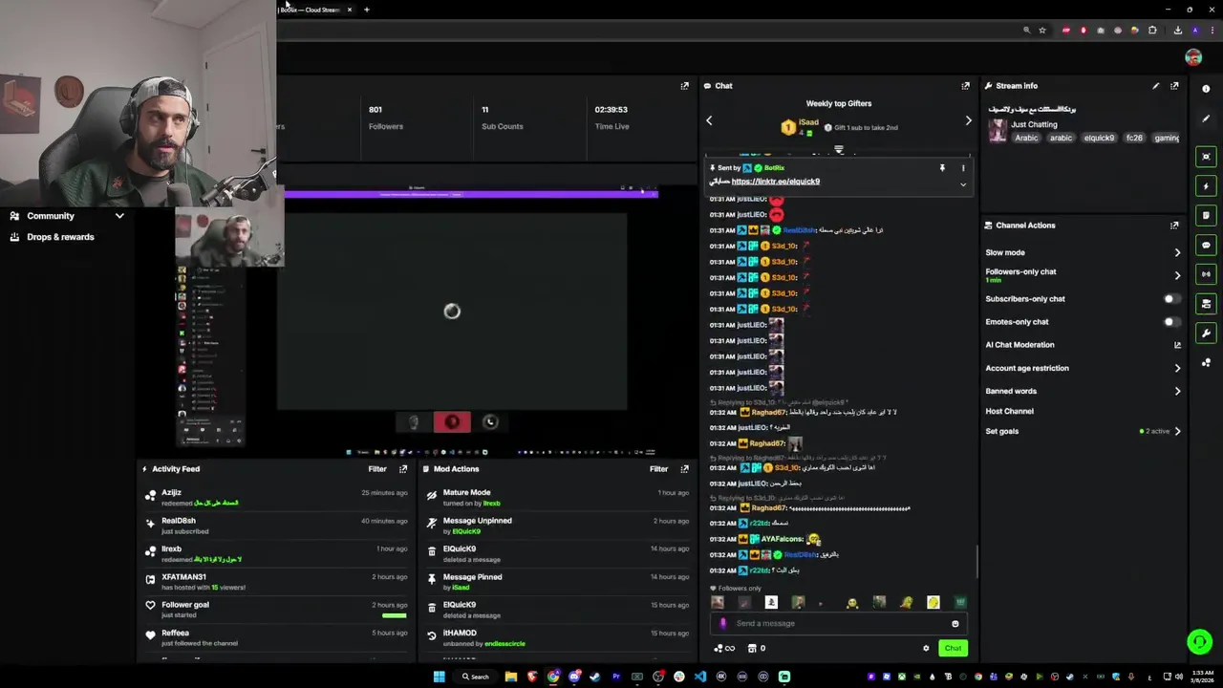Toggle Subscribers-only chat switch
Screen dimensions: 1223x688
pyautogui.click(x=1171, y=299)
